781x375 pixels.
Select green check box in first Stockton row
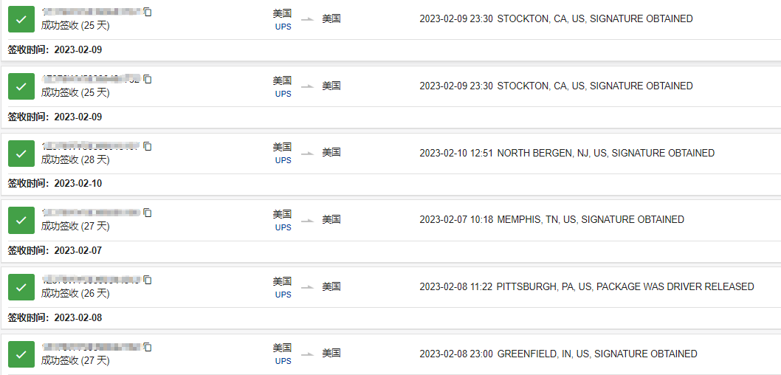coord(21,19)
